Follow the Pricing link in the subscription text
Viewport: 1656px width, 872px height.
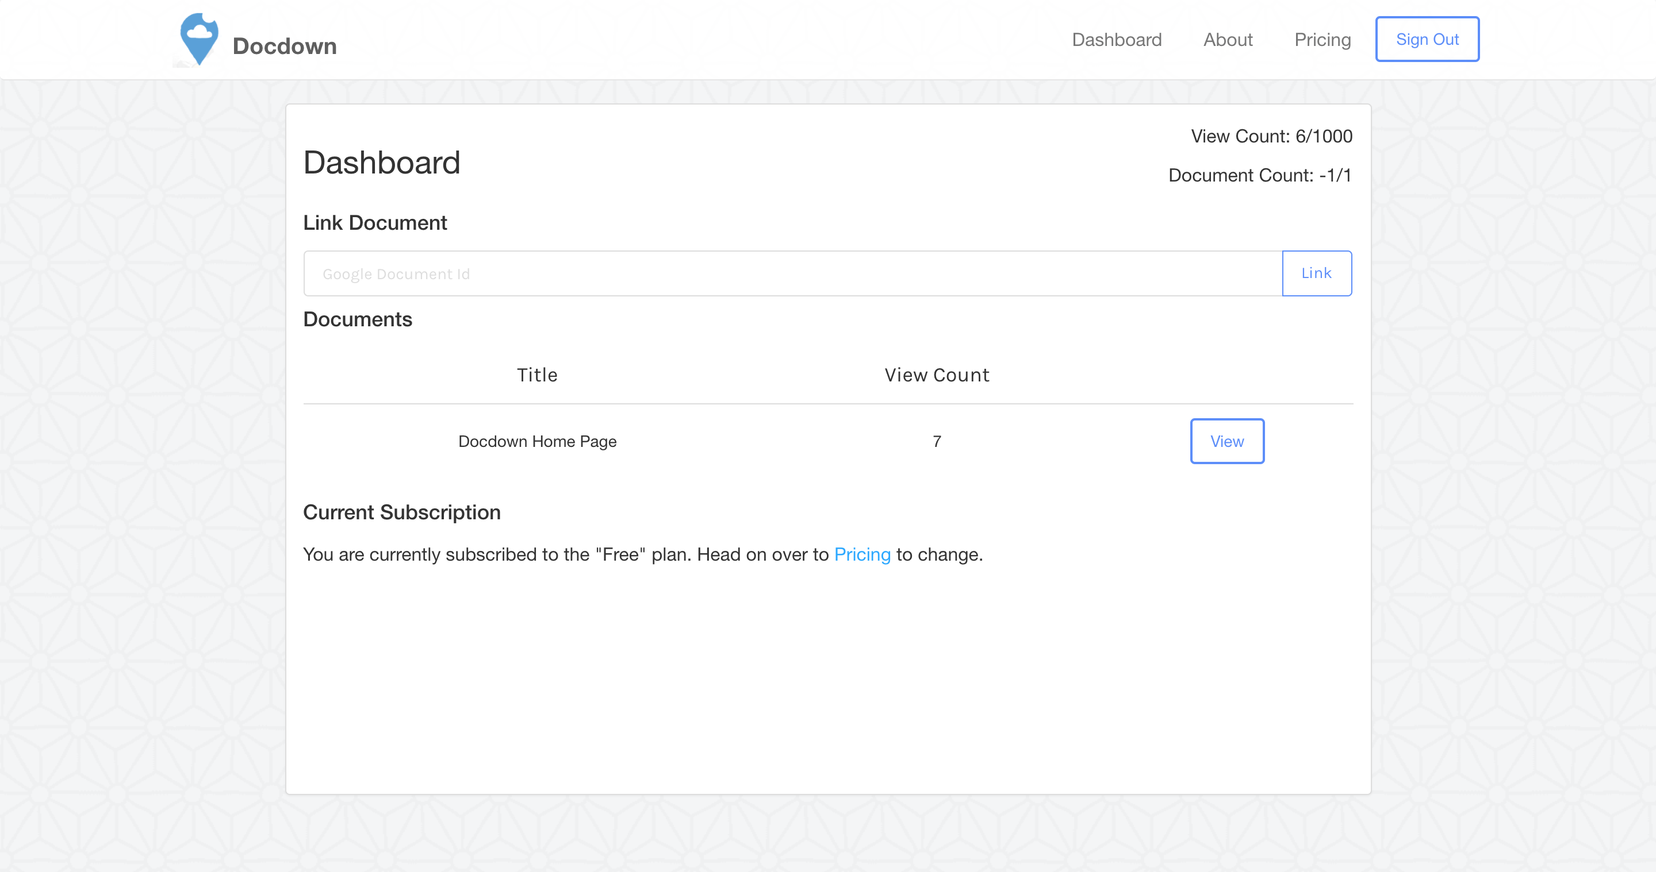[861, 554]
